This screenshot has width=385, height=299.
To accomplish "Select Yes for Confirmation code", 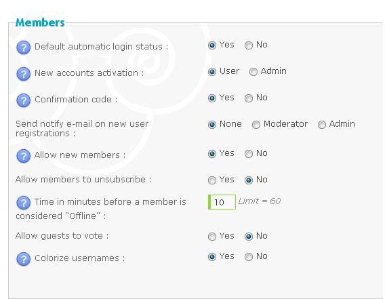I will pos(212,98).
